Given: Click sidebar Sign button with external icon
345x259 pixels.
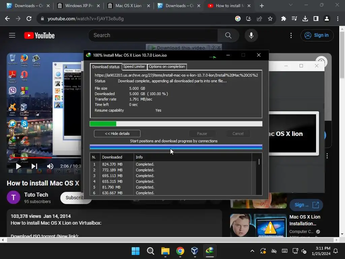Looking at the screenshot, I should 306,205.
